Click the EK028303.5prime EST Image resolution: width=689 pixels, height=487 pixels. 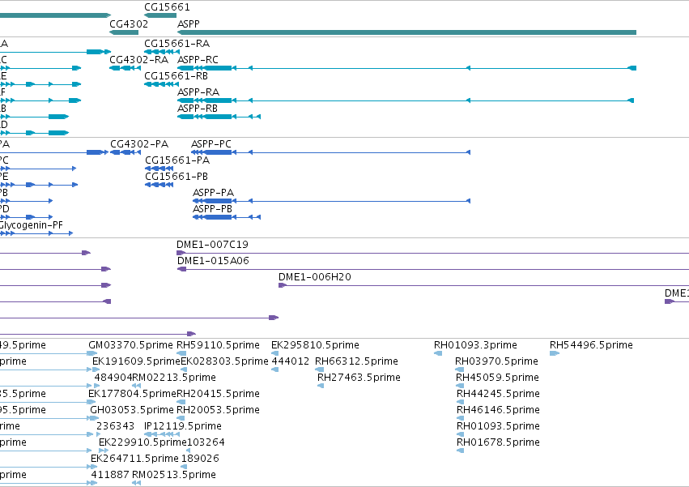(184, 370)
